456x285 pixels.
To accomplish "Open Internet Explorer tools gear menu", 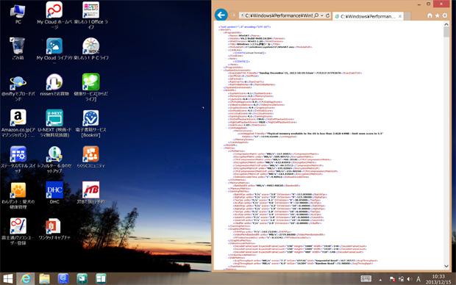I will tap(445, 15).
